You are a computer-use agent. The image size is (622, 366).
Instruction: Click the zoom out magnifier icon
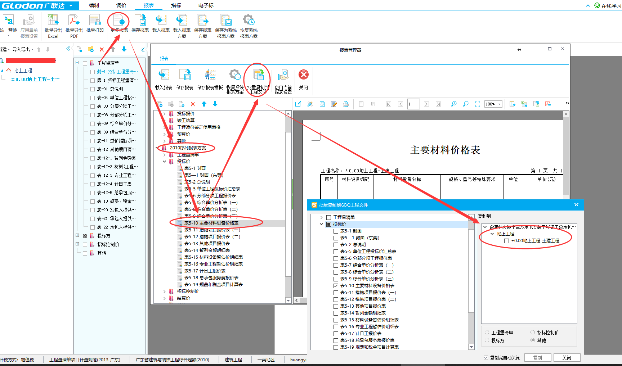(x=466, y=104)
